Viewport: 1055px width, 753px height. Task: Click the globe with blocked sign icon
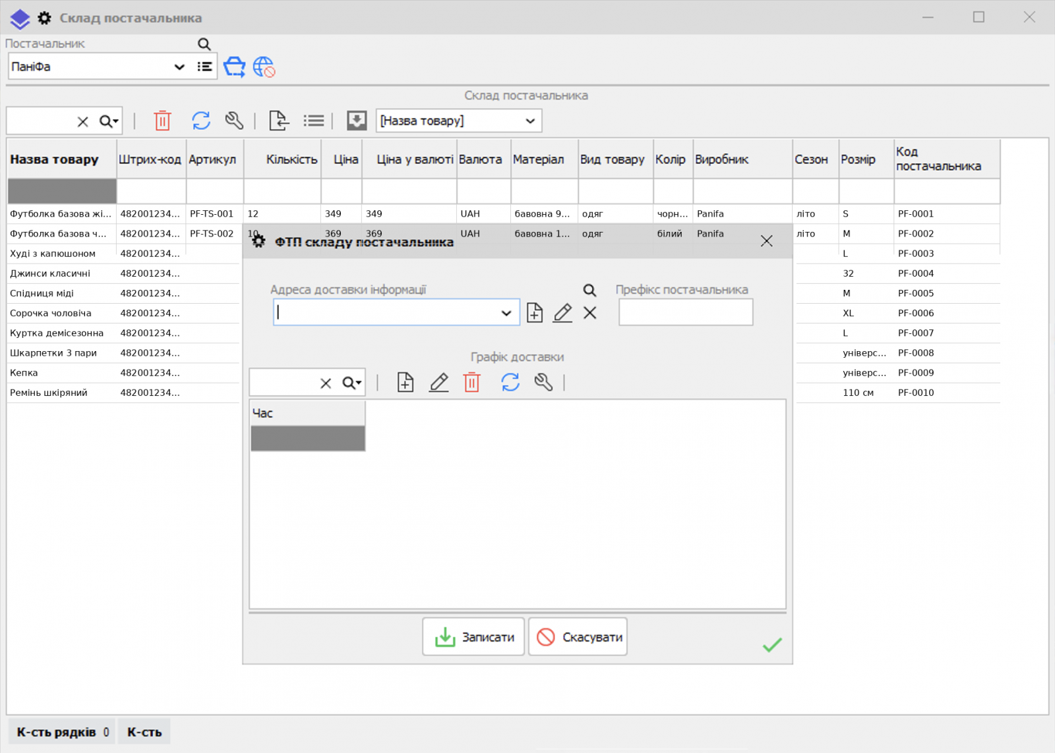(x=264, y=67)
